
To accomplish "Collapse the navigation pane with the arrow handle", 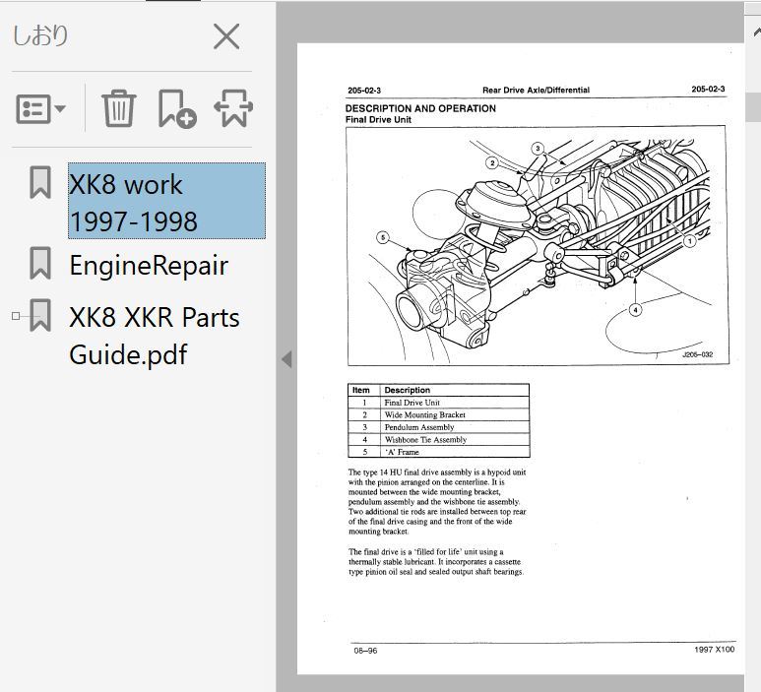I will coord(286,359).
